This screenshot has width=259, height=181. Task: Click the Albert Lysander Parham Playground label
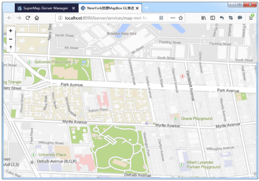pos(203,164)
